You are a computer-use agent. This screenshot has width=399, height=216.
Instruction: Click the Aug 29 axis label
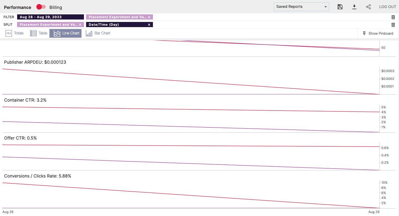coord(374,212)
